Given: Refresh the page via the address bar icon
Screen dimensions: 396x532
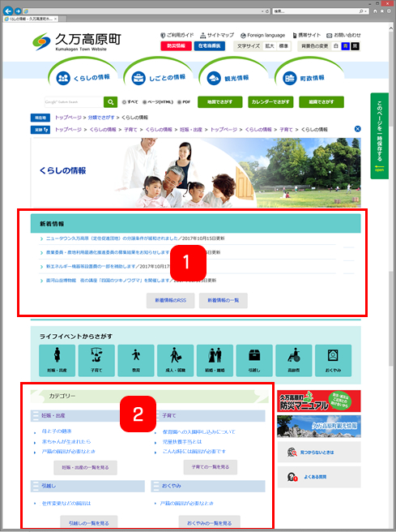Looking at the screenshot, I should click(267, 11).
